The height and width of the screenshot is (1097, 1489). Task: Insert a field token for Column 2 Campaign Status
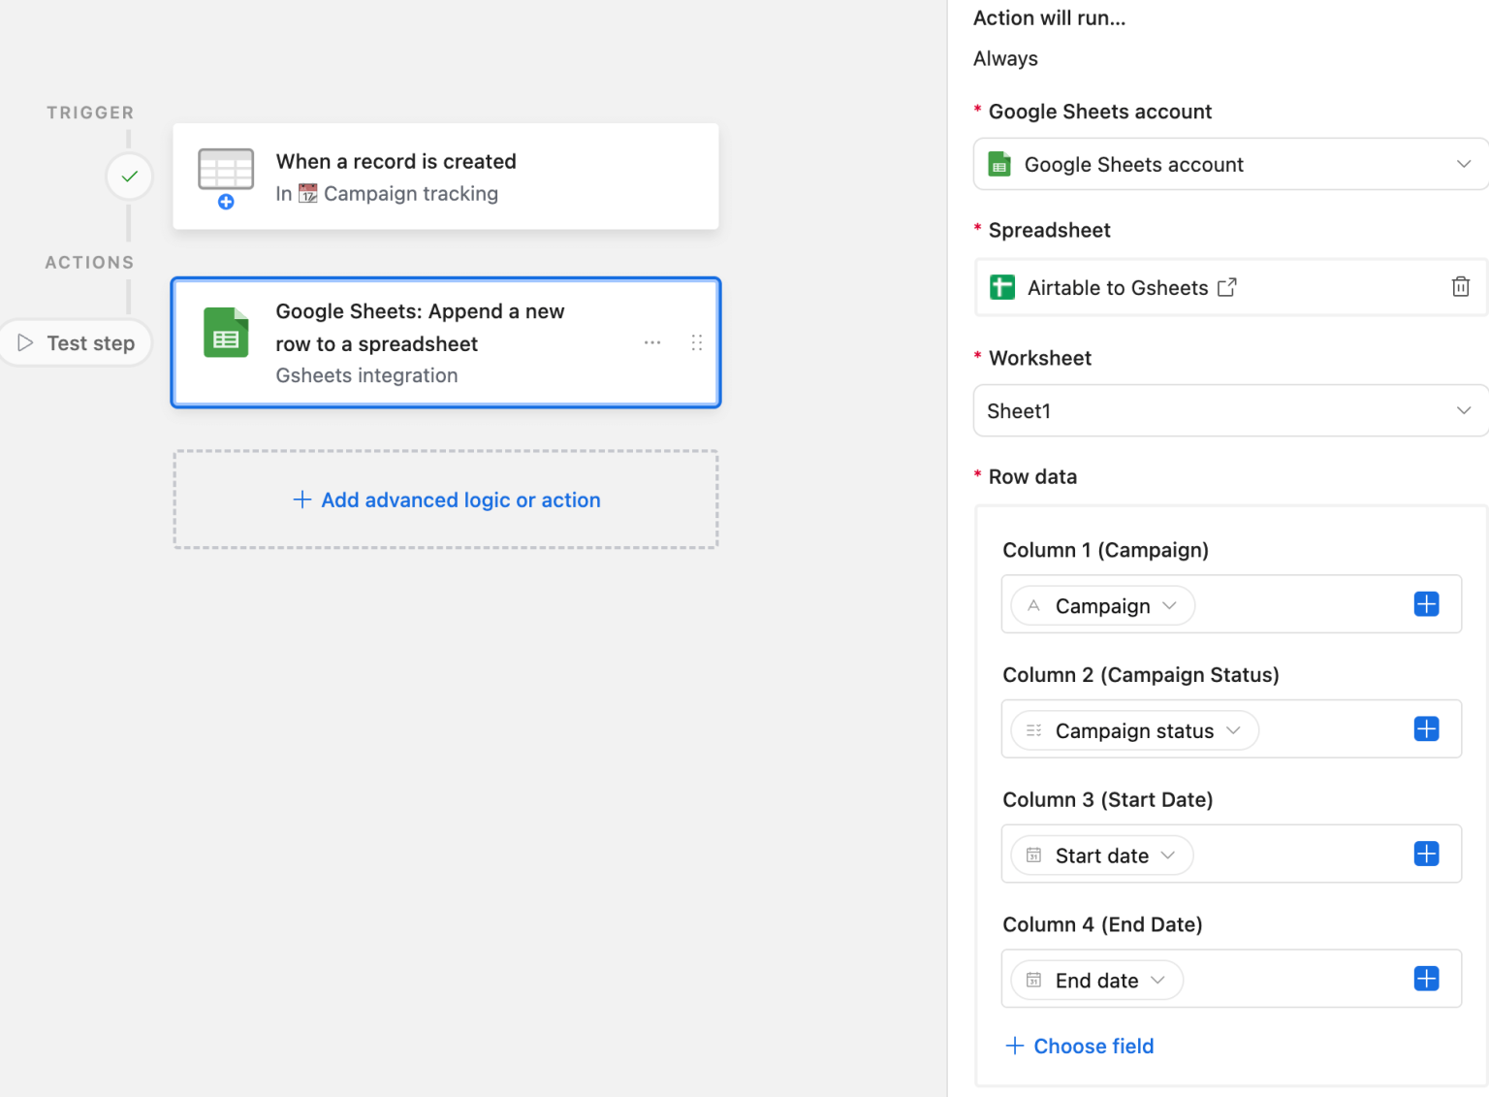coord(1426,728)
